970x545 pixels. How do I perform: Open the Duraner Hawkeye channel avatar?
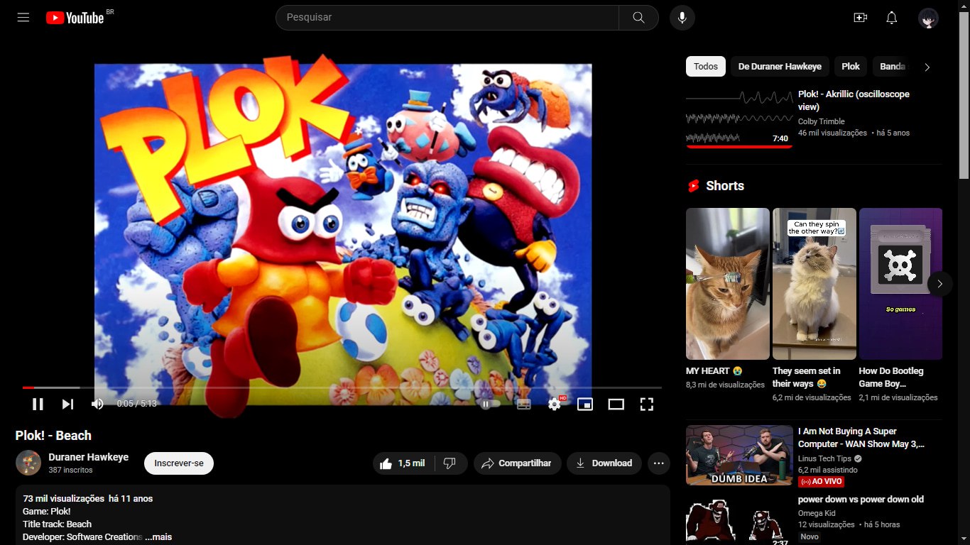[28, 463]
